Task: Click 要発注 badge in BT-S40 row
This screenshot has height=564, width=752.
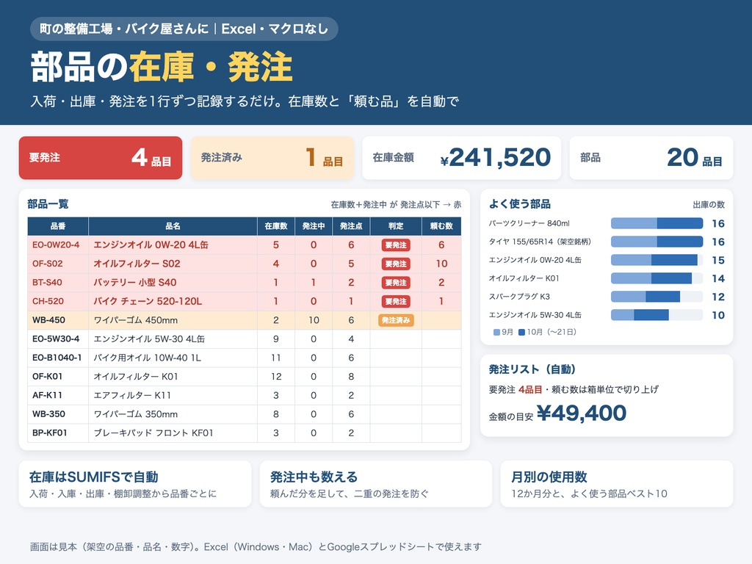Action: [396, 283]
